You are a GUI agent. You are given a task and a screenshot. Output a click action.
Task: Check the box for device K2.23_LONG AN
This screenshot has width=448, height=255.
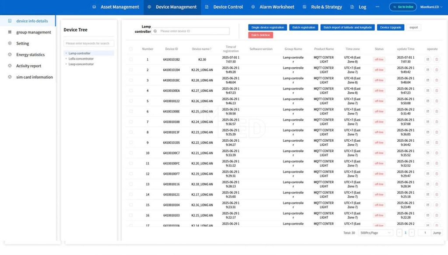point(131,132)
